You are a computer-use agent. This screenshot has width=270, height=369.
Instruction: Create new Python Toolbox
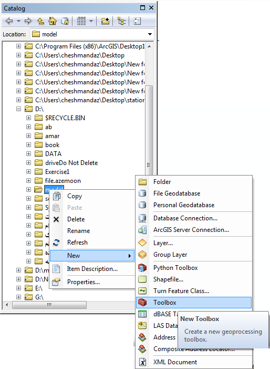point(194,268)
